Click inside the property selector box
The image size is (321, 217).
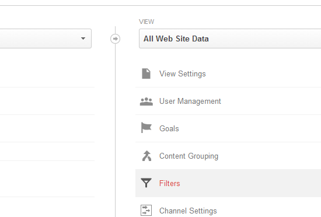coord(46,38)
